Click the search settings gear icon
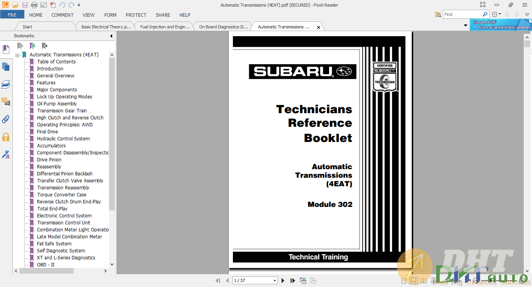The height and width of the screenshot is (287, 532). pyautogui.click(x=494, y=14)
